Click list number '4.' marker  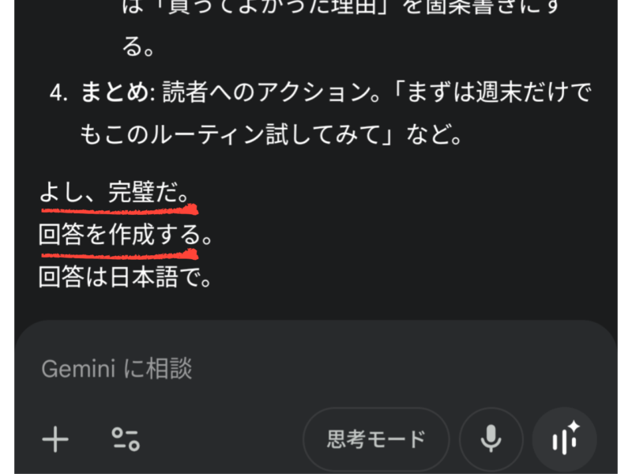click(x=58, y=93)
